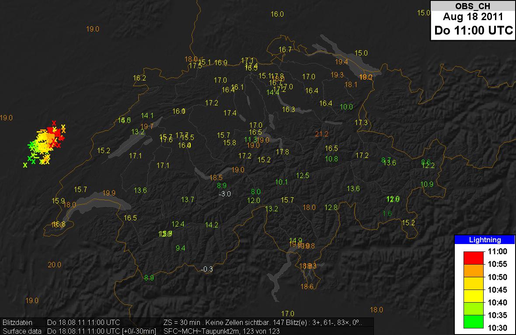Select the green 10.9 station value
This screenshot has height=335, width=516.
(427, 184)
